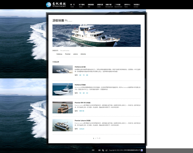The image size is (193, 153).
Task: Select model 60 of Hatteras fishing yacht
Action: coord(84,93)
